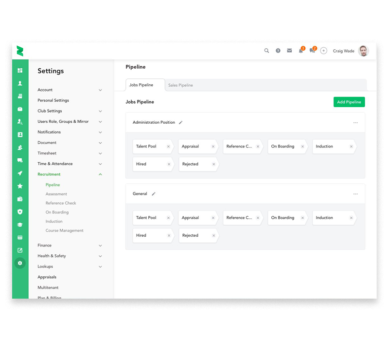Select the star icon in the sidebar
The height and width of the screenshot is (341, 389).
coord(20,186)
